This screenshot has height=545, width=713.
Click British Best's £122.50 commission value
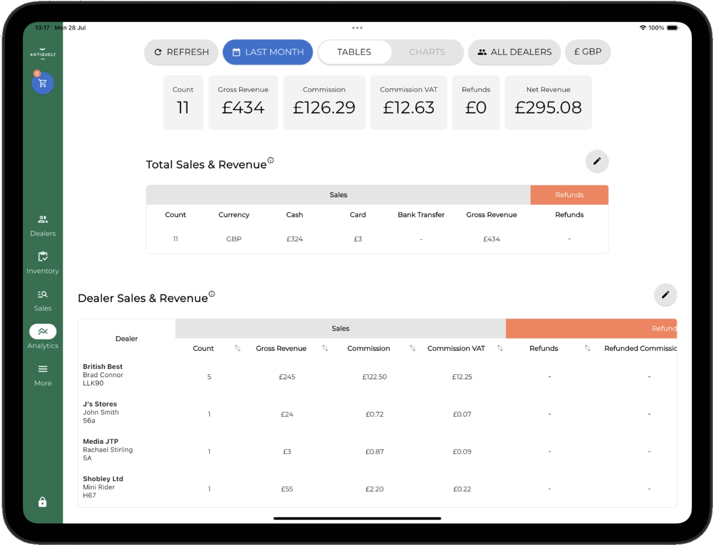tap(374, 377)
